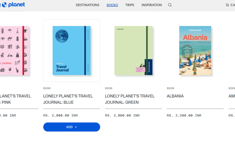Click the green journal's Rs. 2,000.00 price
Screen dimensions: 235x147
coord(122,116)
